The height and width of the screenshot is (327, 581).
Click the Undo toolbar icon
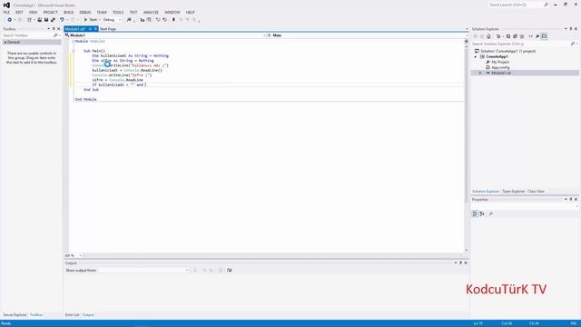click(x=62, y=20)
